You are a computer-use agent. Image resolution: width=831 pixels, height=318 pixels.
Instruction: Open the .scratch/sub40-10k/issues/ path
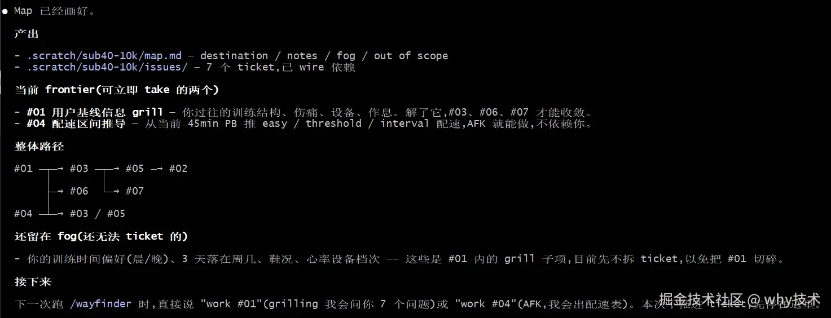[107, 67]
